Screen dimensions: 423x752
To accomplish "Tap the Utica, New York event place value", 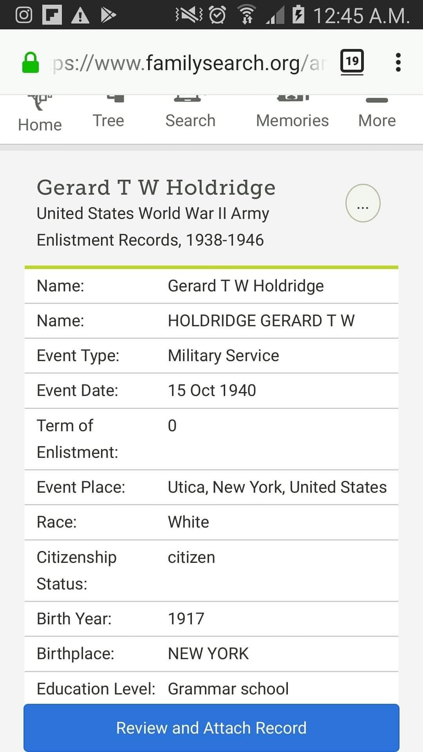I will pos(277,487).
